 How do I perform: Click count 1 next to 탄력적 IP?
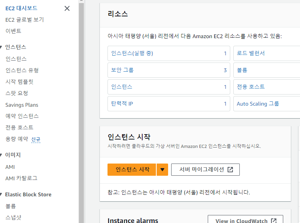(x=225, y=104)
